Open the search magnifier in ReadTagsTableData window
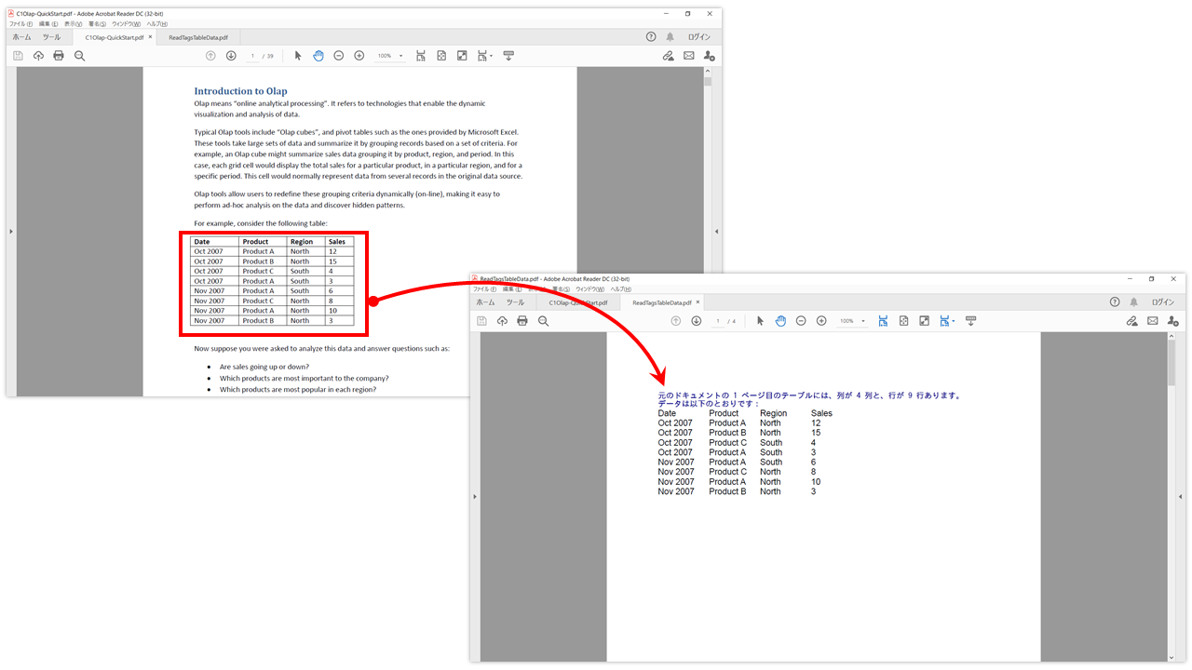 543,321
